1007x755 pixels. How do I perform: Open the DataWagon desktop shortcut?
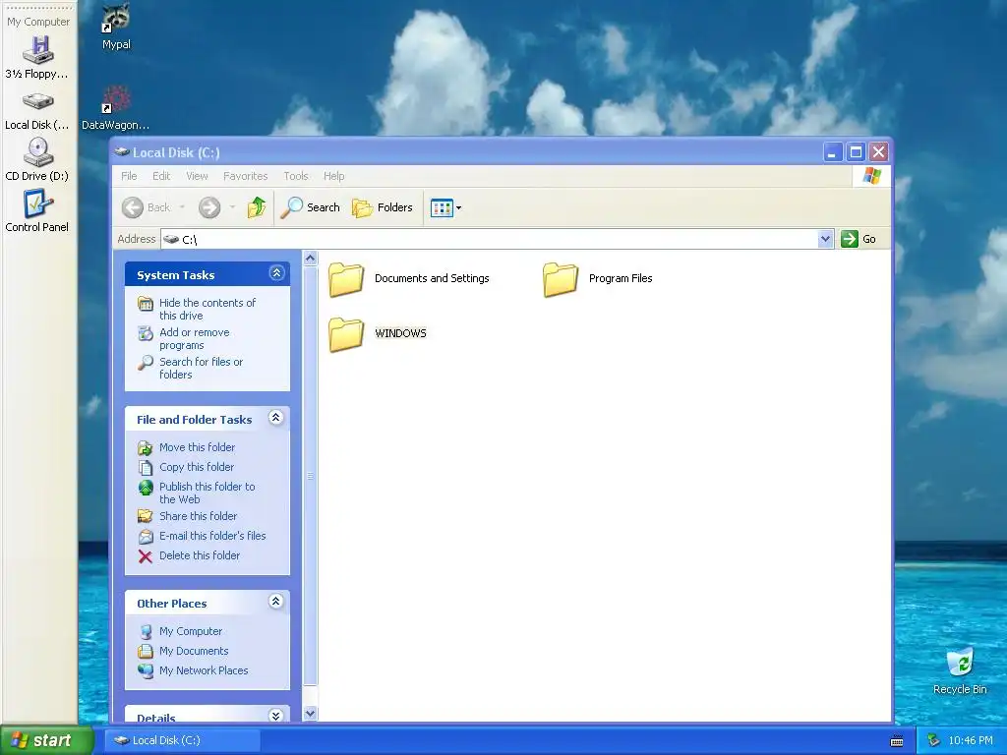tap(116, 107)
